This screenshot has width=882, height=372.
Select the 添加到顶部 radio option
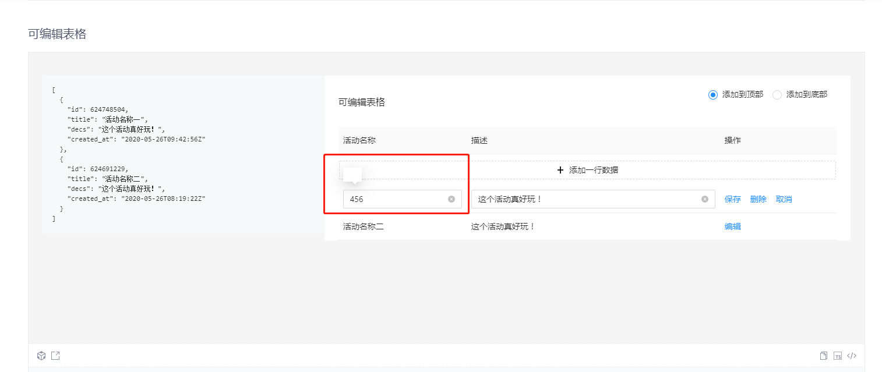coord(736,94)
